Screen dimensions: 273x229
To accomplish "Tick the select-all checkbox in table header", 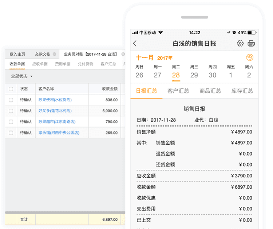I will click(11, 89).
